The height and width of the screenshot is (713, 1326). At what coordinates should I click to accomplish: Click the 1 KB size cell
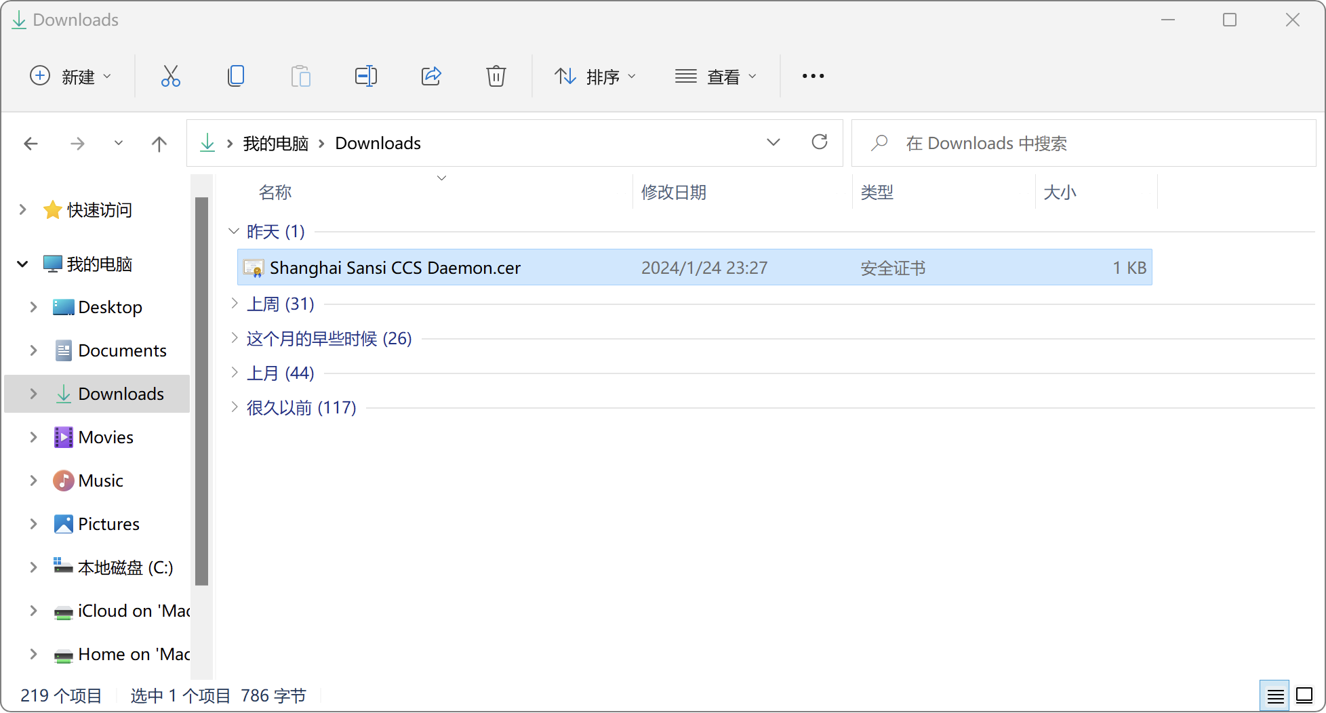[x=1129, y=268]
